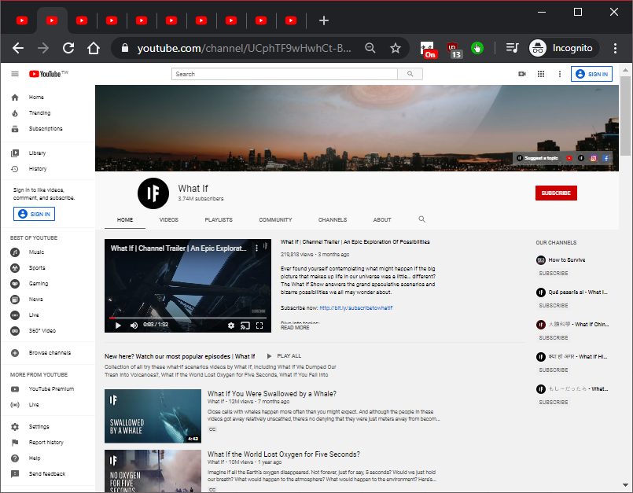
Task: Open browser media control button
Action: (x=512, y=49)
